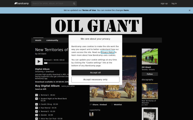Click the band photo in the sidebar
Viewport: 193px width, 120px height.
click(150, 57)
